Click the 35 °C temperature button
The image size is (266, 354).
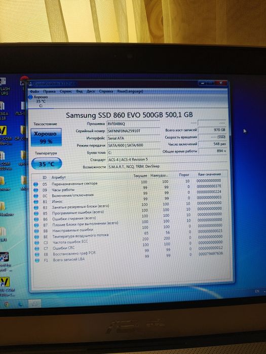pos(47,164)
